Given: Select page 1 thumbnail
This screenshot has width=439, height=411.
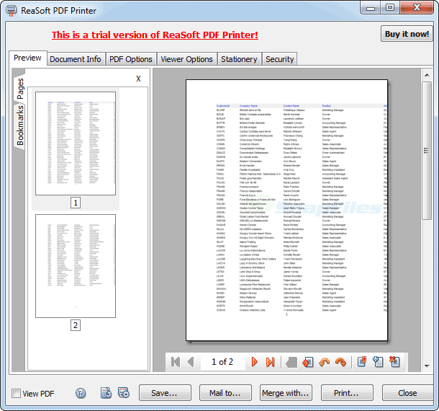Looking at the screenshot, I should tap(76, 143).
